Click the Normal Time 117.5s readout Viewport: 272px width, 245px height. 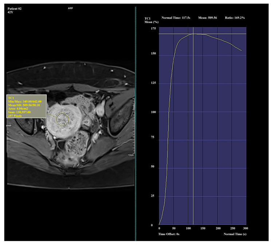point(176,18)
